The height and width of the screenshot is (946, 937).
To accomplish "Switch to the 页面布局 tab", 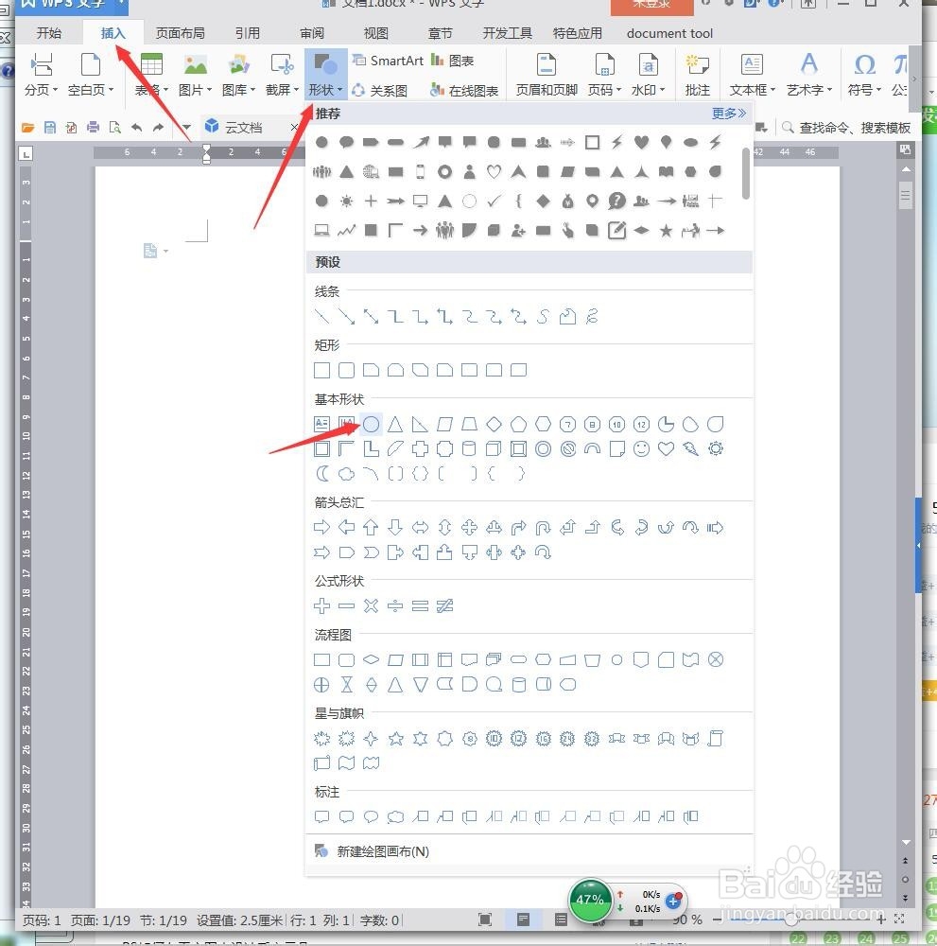I will pos(181,33).
